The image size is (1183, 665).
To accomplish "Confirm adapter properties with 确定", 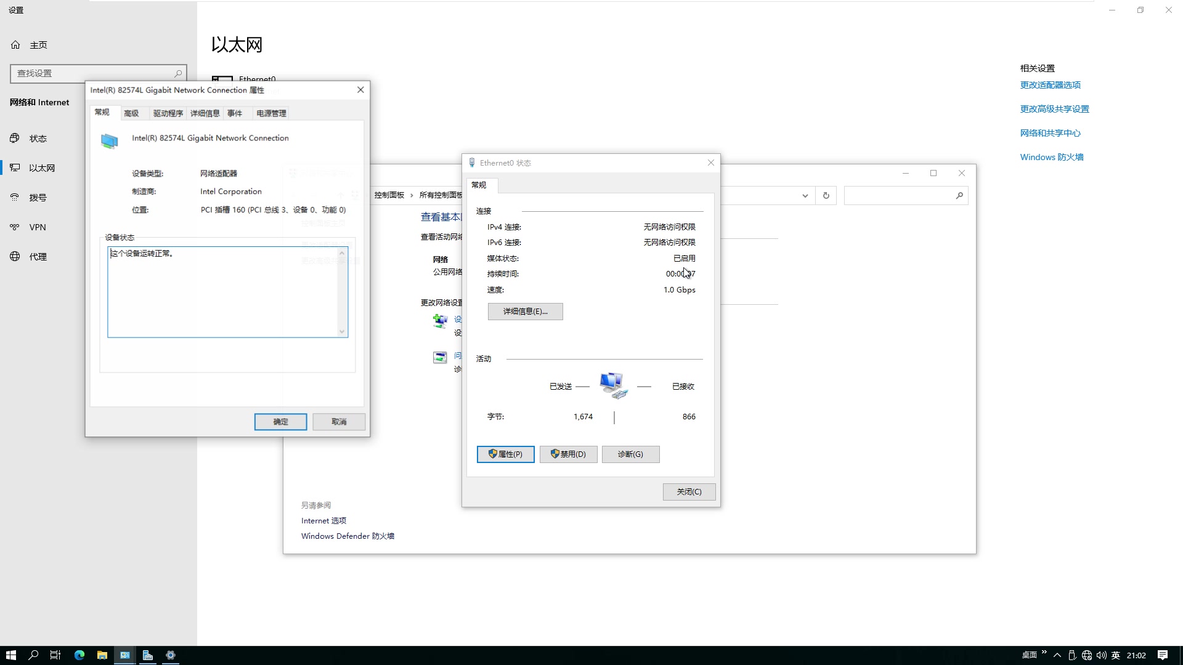I will [x=280, y=422].
